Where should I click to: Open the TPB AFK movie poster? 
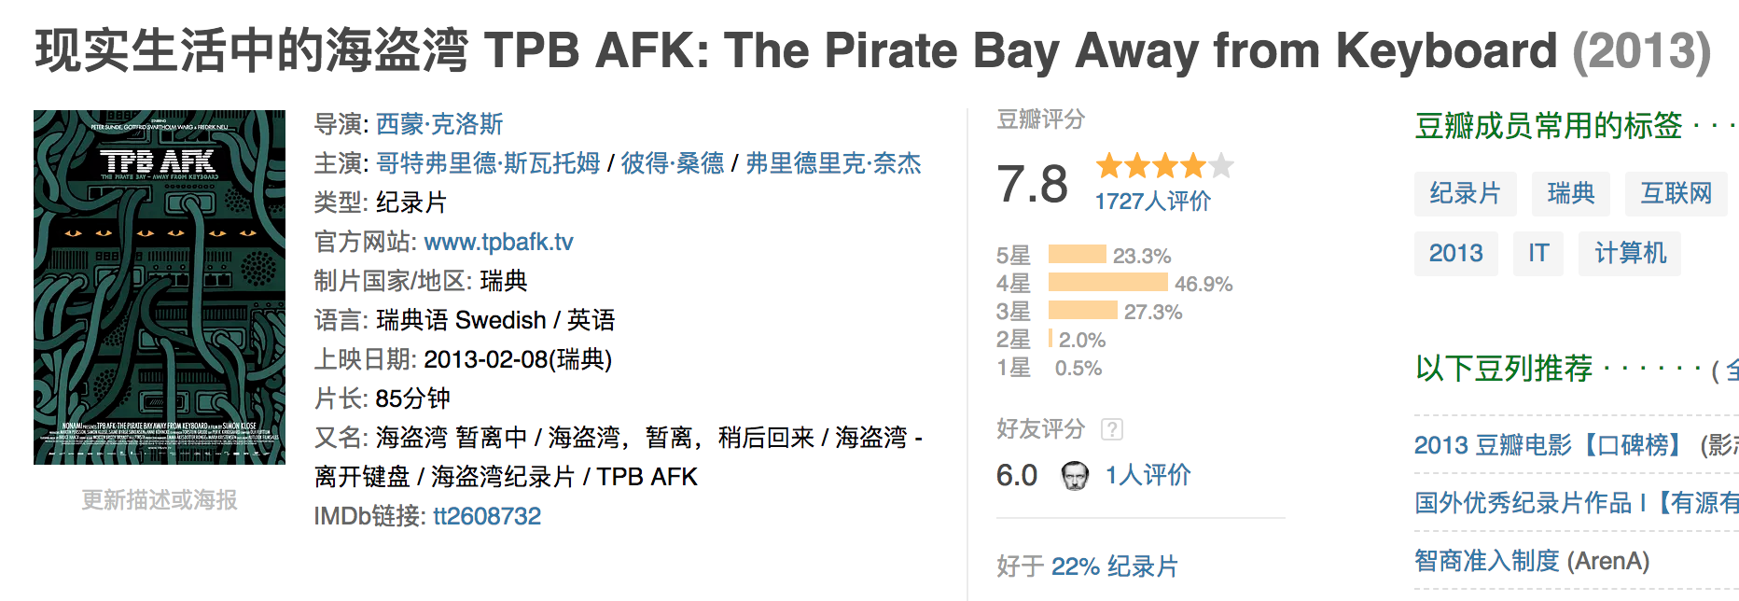(160, 287)
